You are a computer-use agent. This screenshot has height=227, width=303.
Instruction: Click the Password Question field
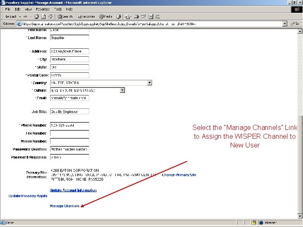(x=69, y=149)
